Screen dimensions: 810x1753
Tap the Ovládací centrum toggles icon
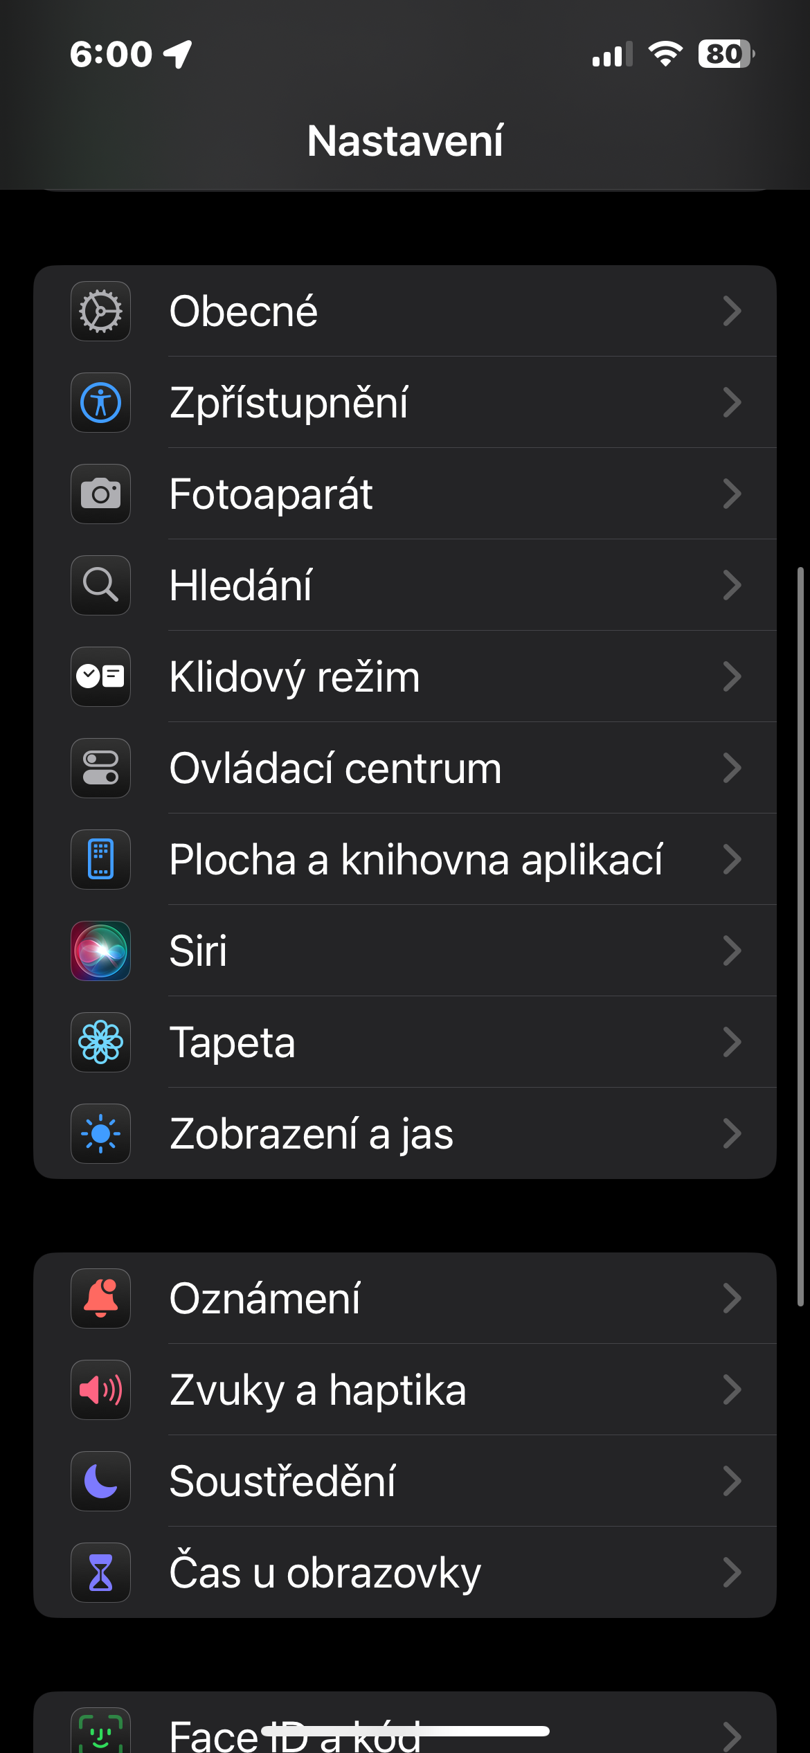click(101, 768)
